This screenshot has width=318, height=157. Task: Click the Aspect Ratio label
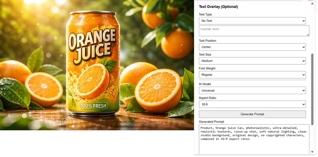(207, 98)
